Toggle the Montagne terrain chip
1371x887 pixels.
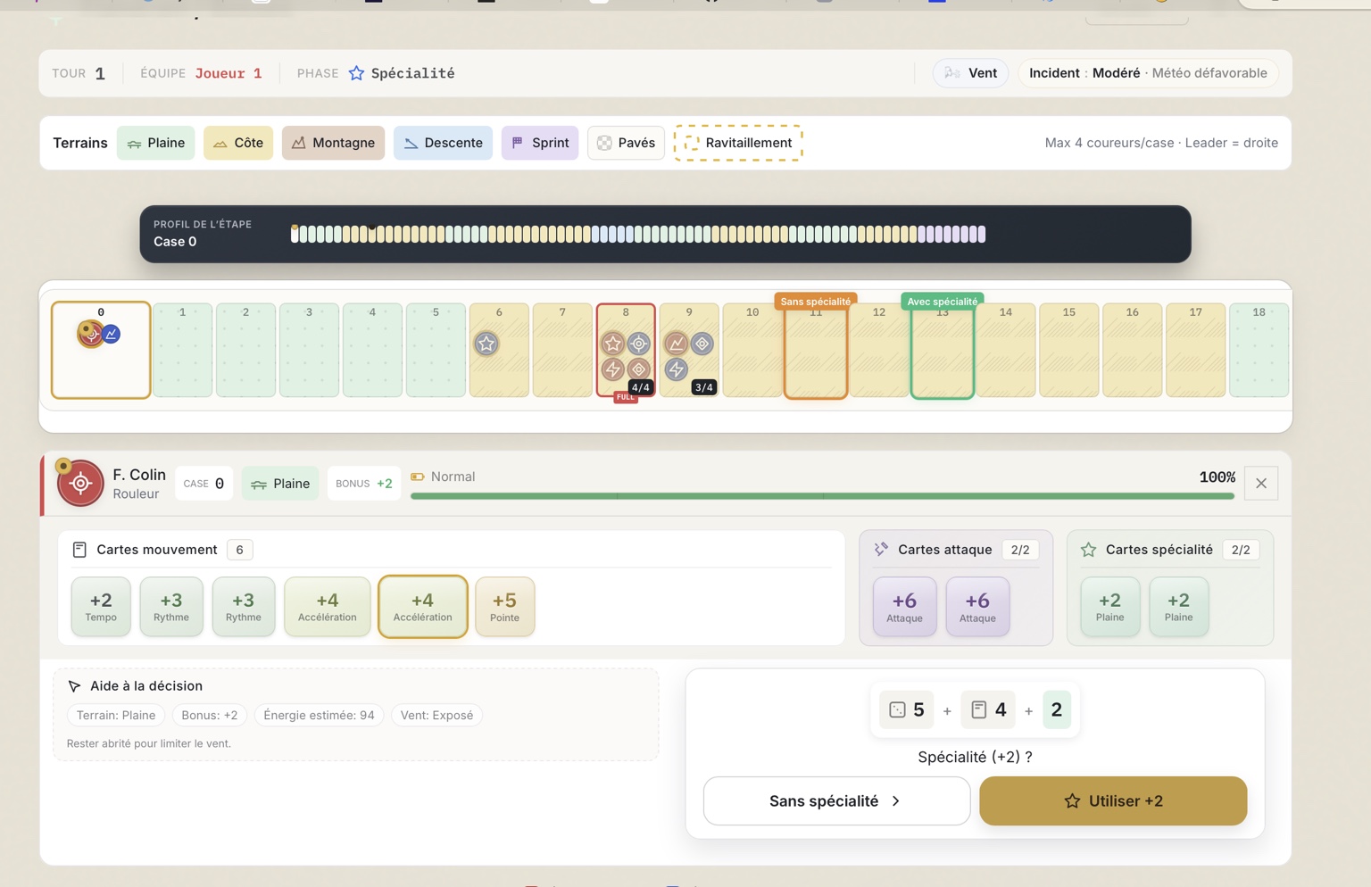[333, 143]
